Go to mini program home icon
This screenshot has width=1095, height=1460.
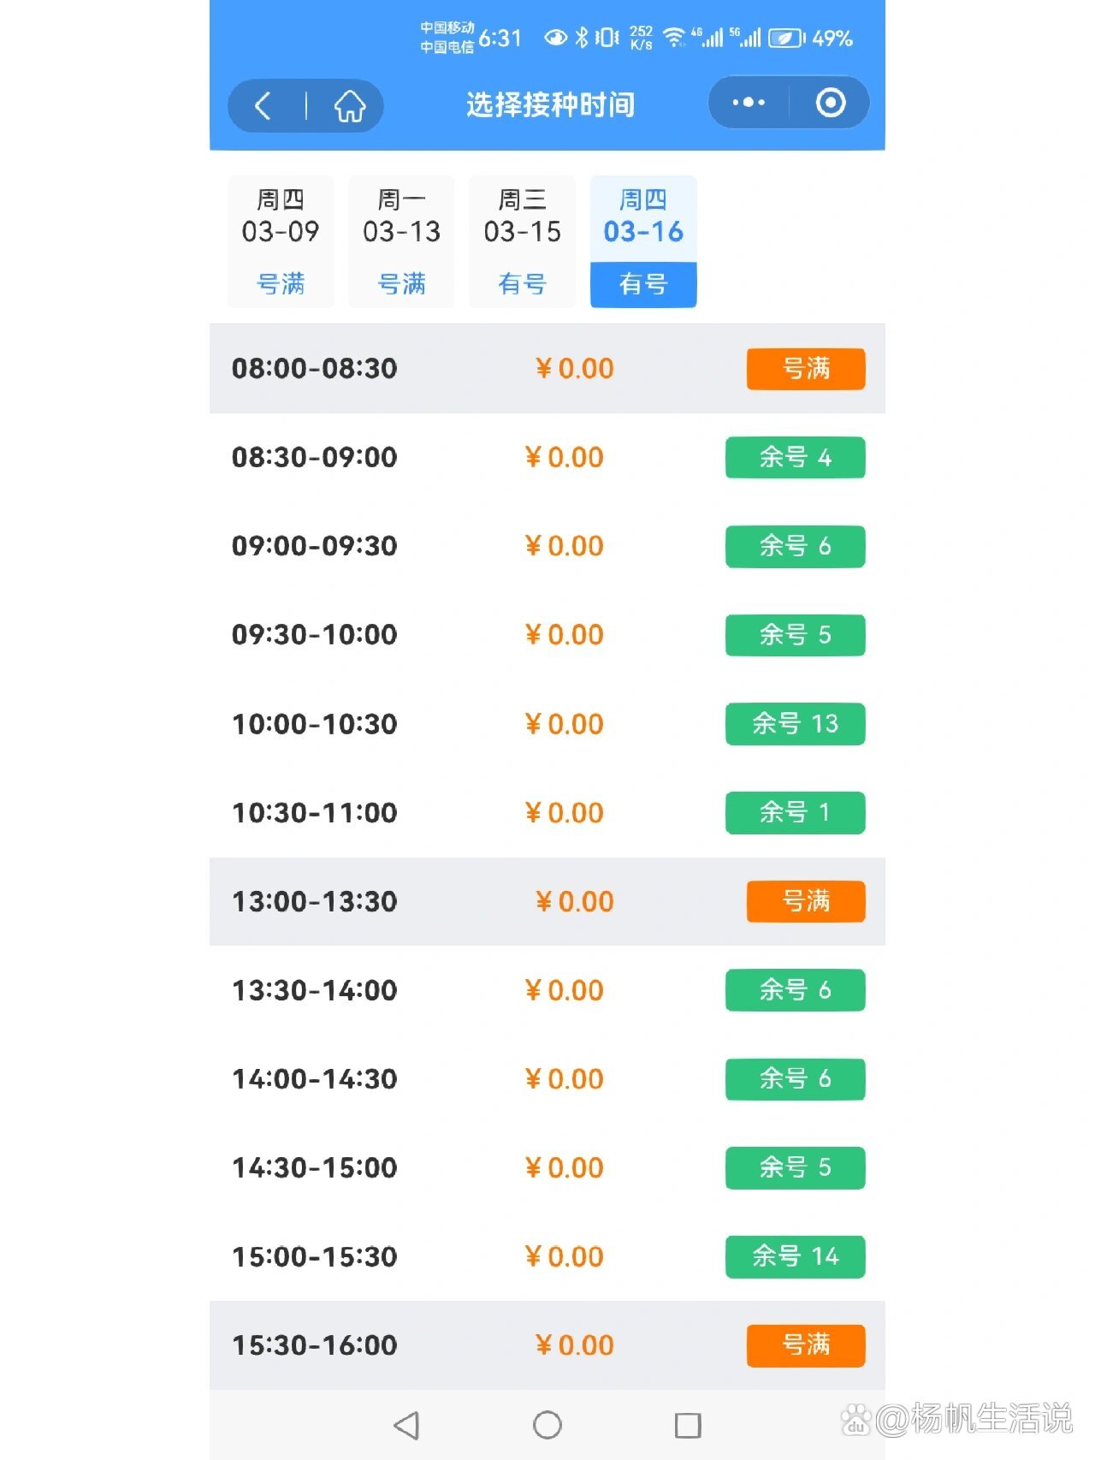point(349,106)
